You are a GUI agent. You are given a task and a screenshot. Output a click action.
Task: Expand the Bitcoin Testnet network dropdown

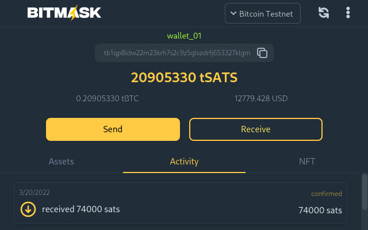[x=263, y=13]
